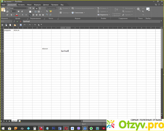Click the Выбор selection icon
This screenshot has height=131, width=164.
pyautogui.click(x=148, y=10)
